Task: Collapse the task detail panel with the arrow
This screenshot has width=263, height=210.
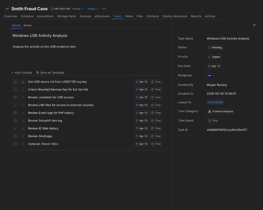Action: 254,25
